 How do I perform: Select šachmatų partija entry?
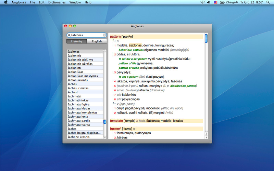click(x=85, y=121)
